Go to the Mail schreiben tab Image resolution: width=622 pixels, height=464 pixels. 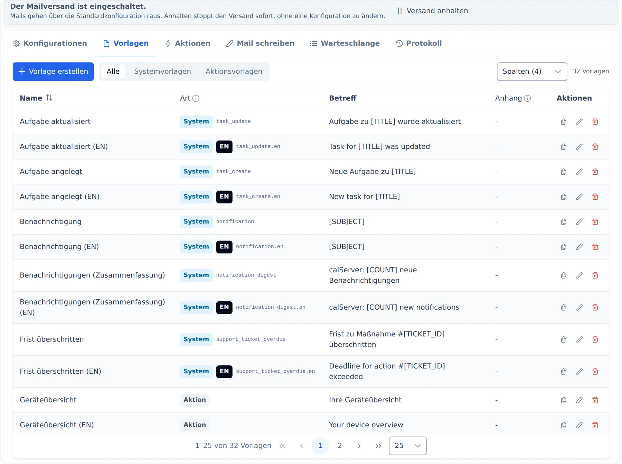[260, 43]
